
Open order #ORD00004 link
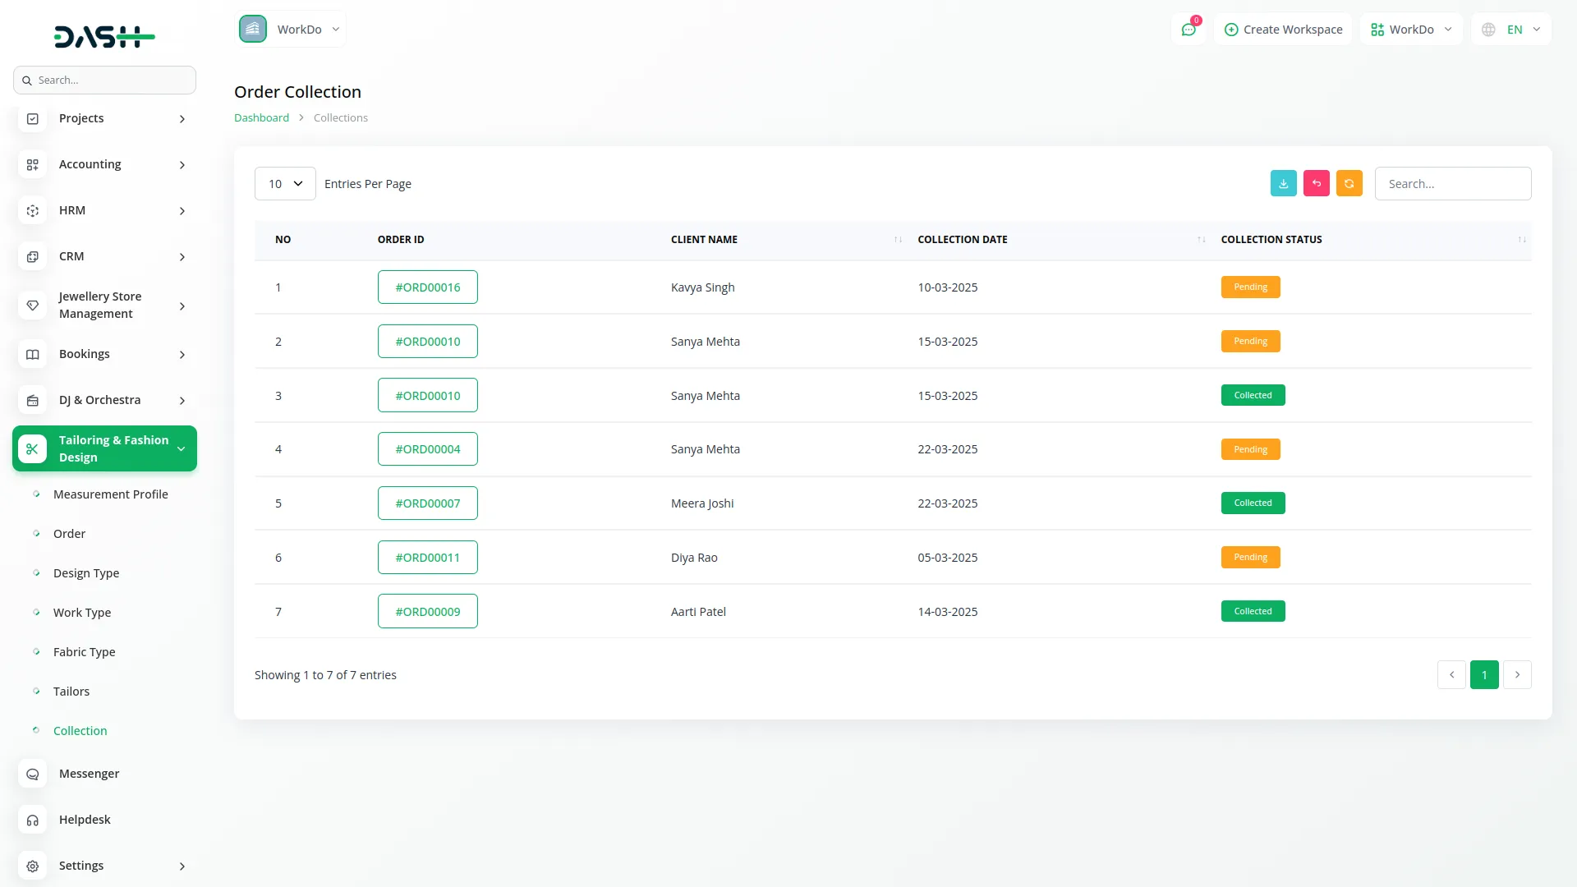coord(428,448)
